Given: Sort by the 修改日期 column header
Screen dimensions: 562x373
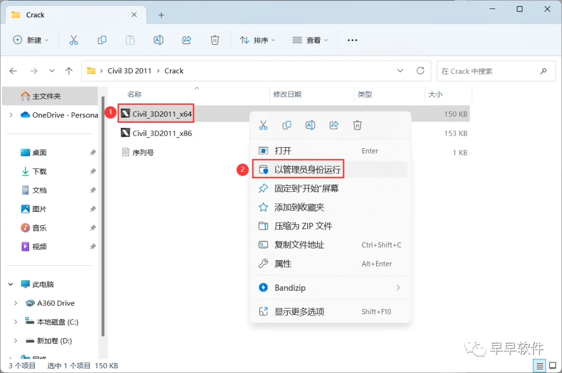Looking at the screenshot, I should (x=287, y=94).
